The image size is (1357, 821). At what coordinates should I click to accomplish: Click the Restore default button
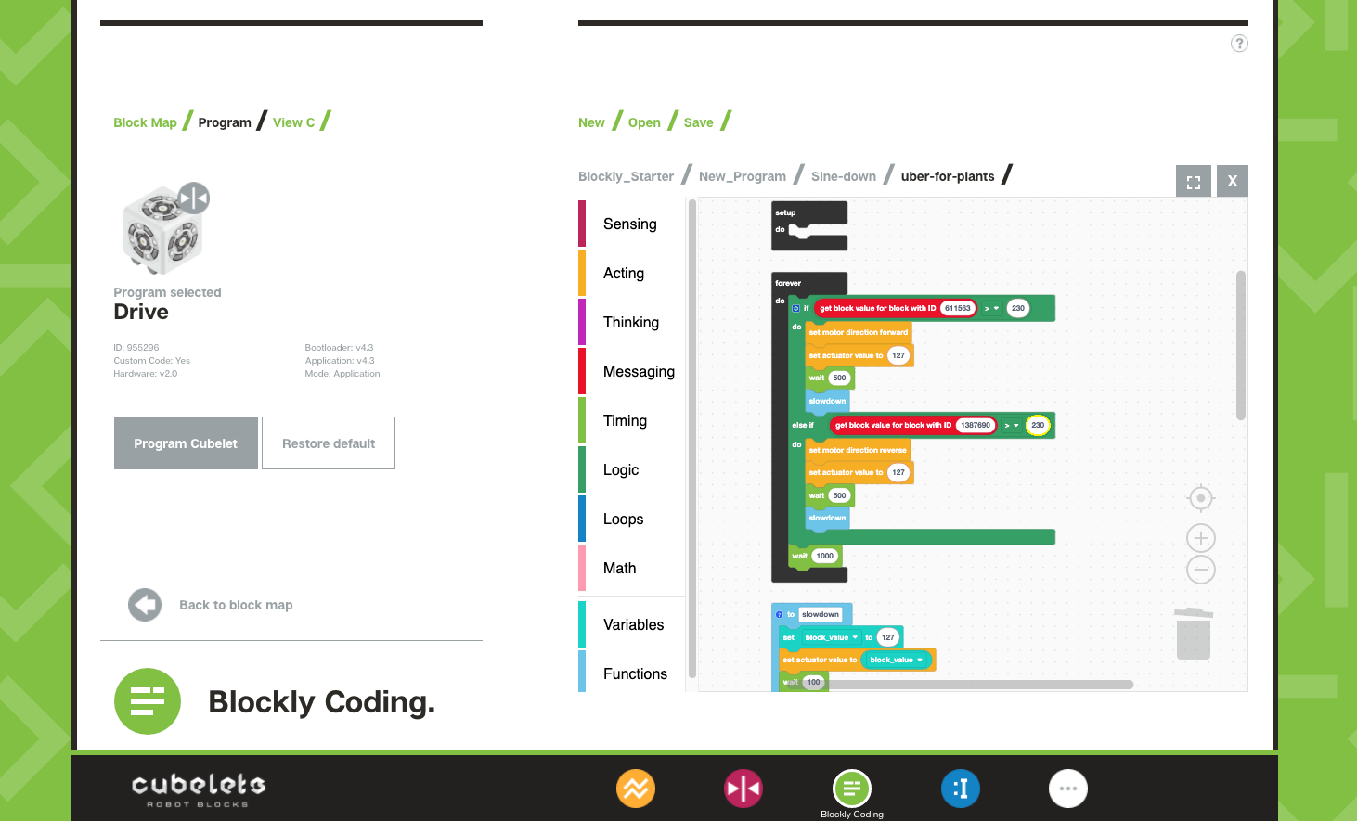coord(329,443)
